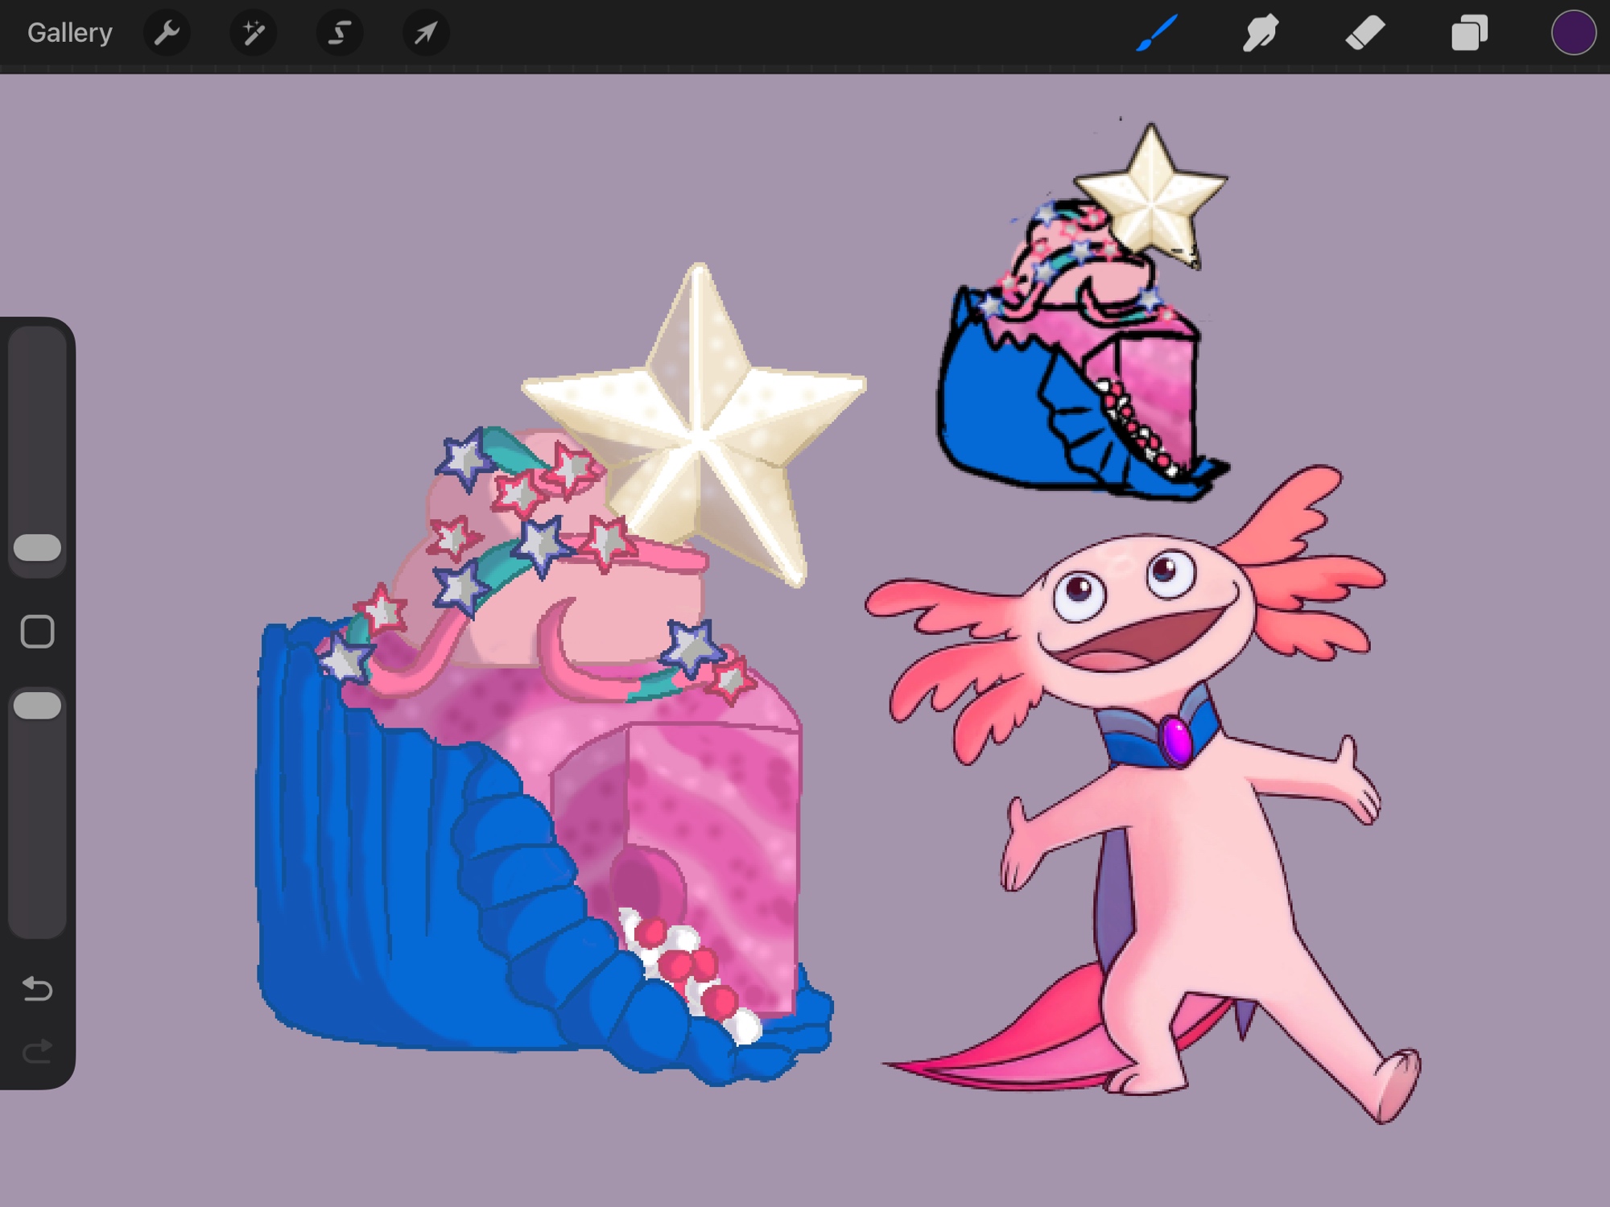Select the Brush tool
The height and width of the screenshot is (1207, 1610).
(1157, 33)
